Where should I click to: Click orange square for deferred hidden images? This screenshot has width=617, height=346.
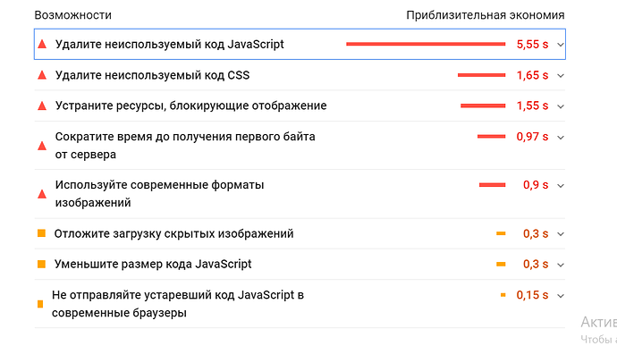tap(41, 233)
